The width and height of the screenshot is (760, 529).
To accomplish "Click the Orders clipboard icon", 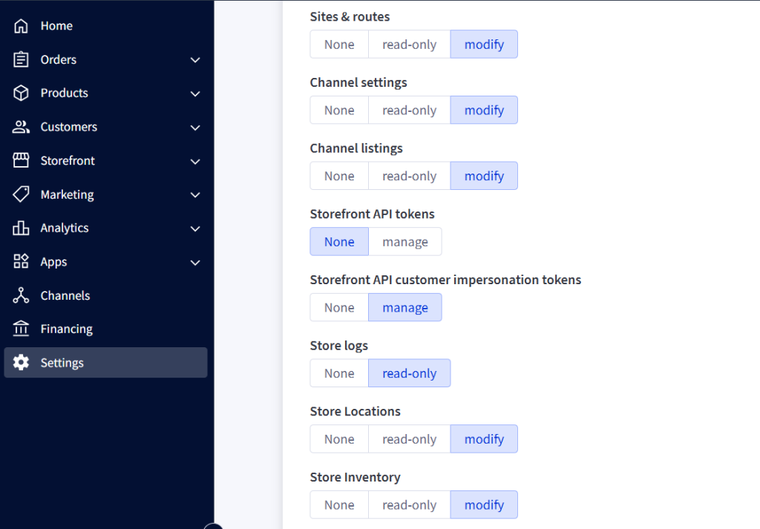I will coord(21,59).
